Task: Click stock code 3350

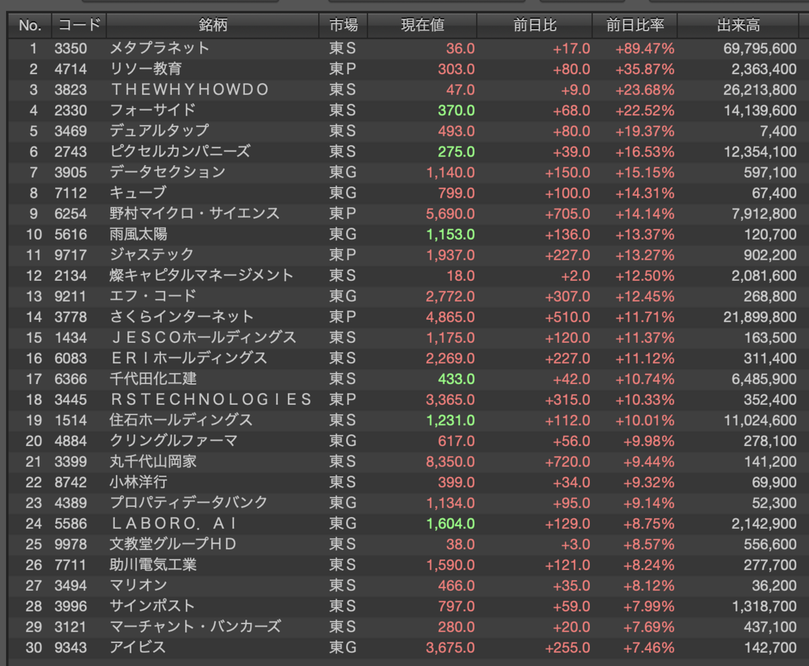Action: click(71, 49)
